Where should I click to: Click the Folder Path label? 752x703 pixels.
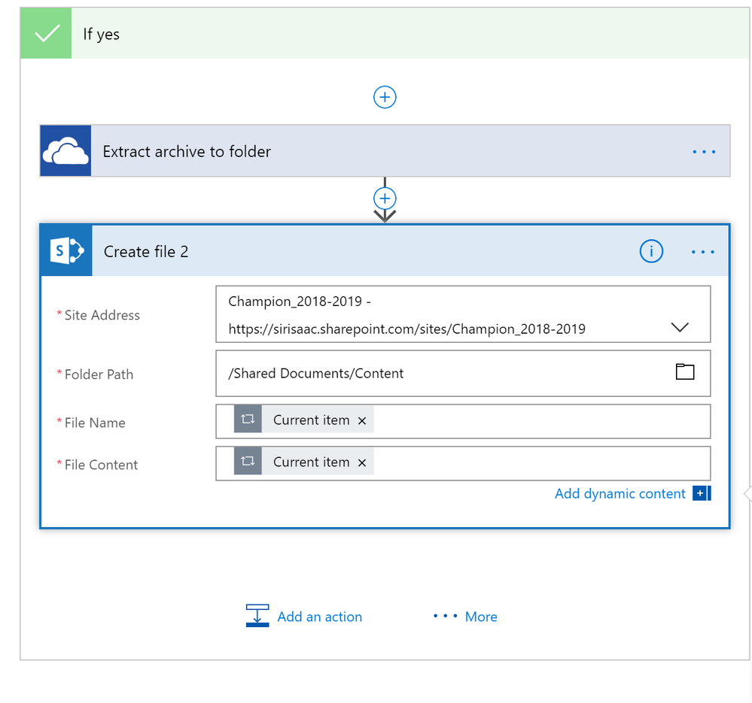tap(99, 374)
